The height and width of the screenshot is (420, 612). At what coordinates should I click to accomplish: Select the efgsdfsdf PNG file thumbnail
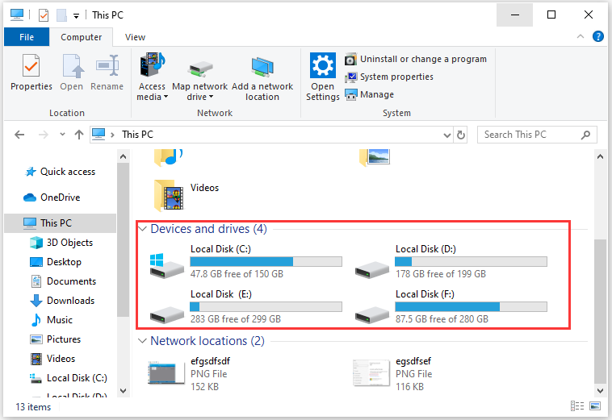coord(166,373)
